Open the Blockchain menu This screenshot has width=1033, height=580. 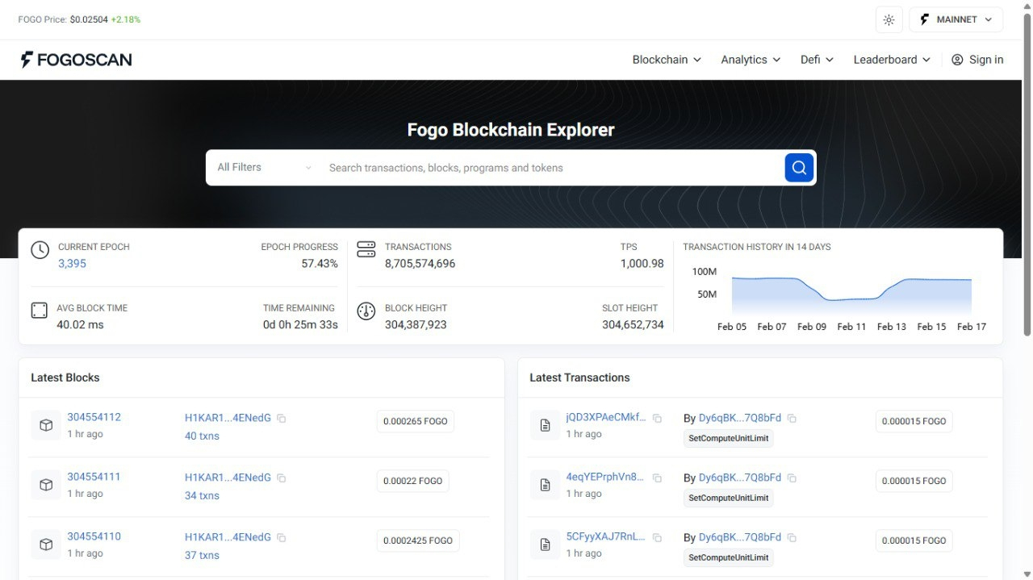[x=667, y=60]
